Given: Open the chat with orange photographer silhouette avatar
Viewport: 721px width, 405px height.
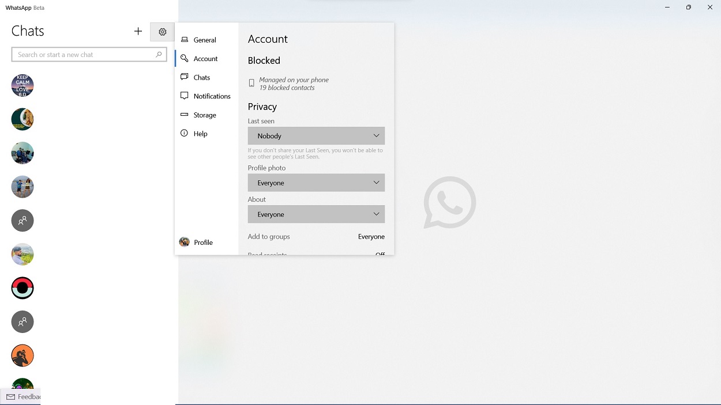Looking at the screenshot, I should (22, 355).
